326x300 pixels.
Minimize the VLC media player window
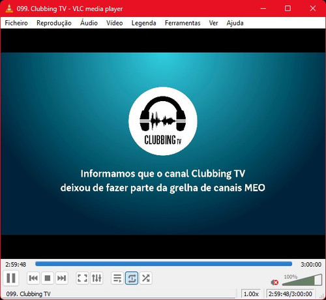[x=263, y=8]
